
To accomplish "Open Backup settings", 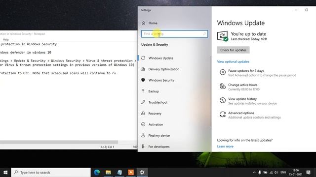I will click(x=154, y=91).
